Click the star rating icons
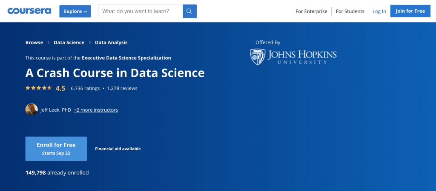436x191 pixels. [39, 88]
